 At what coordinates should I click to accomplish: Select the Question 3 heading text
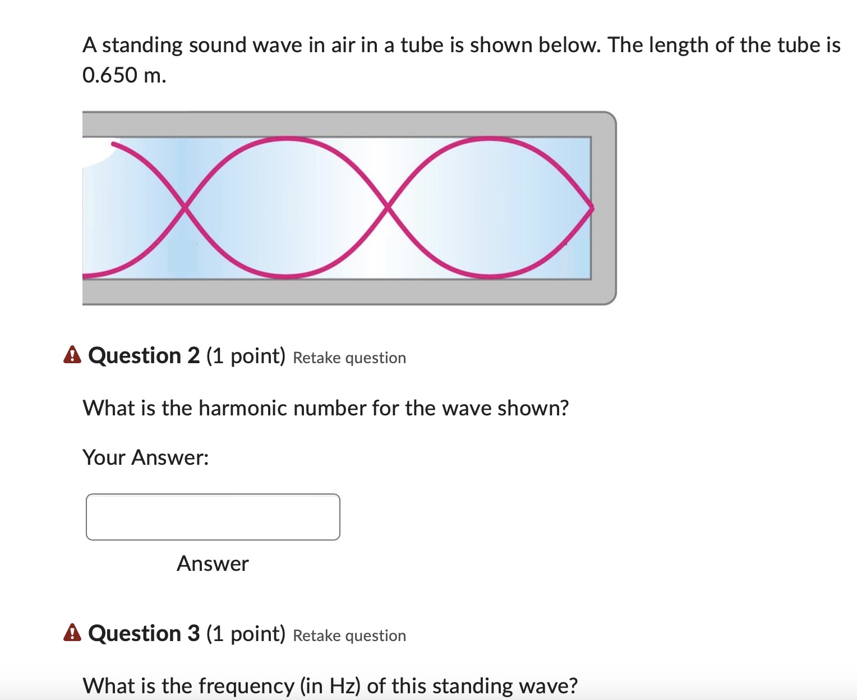coord(145,633)
